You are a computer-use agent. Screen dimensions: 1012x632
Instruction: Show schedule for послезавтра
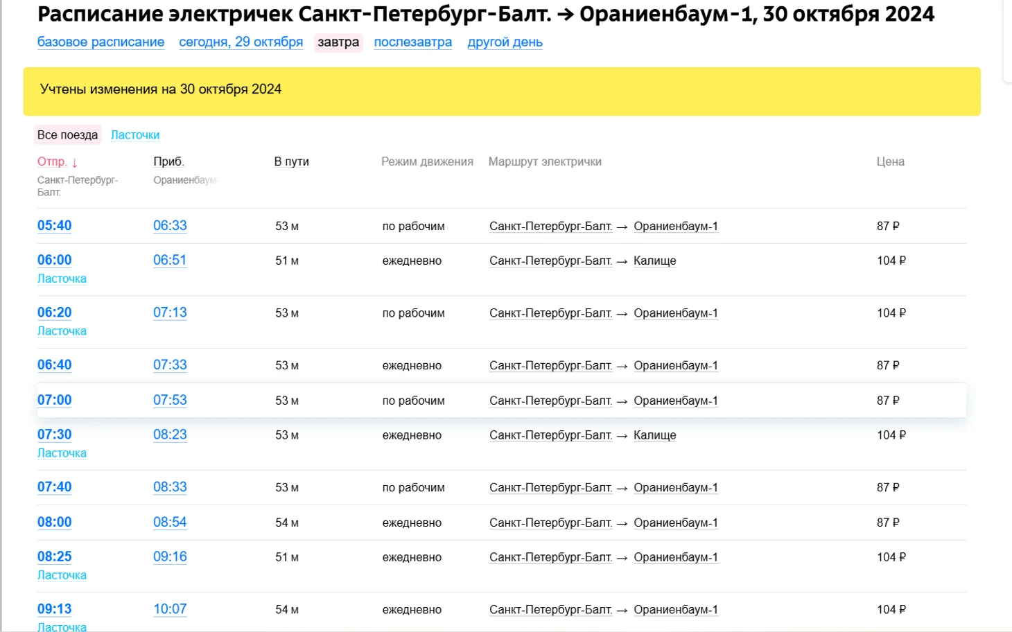click(412, 42)
